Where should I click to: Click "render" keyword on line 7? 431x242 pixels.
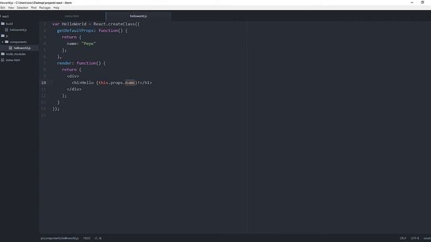coord(64,63)
